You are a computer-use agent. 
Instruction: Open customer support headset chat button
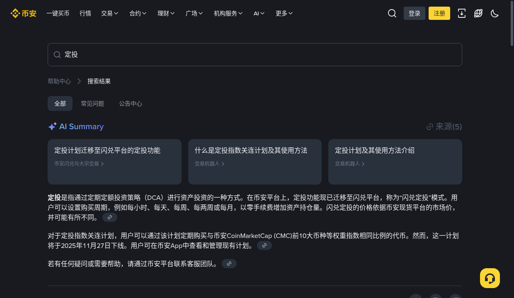click(490, 278)
